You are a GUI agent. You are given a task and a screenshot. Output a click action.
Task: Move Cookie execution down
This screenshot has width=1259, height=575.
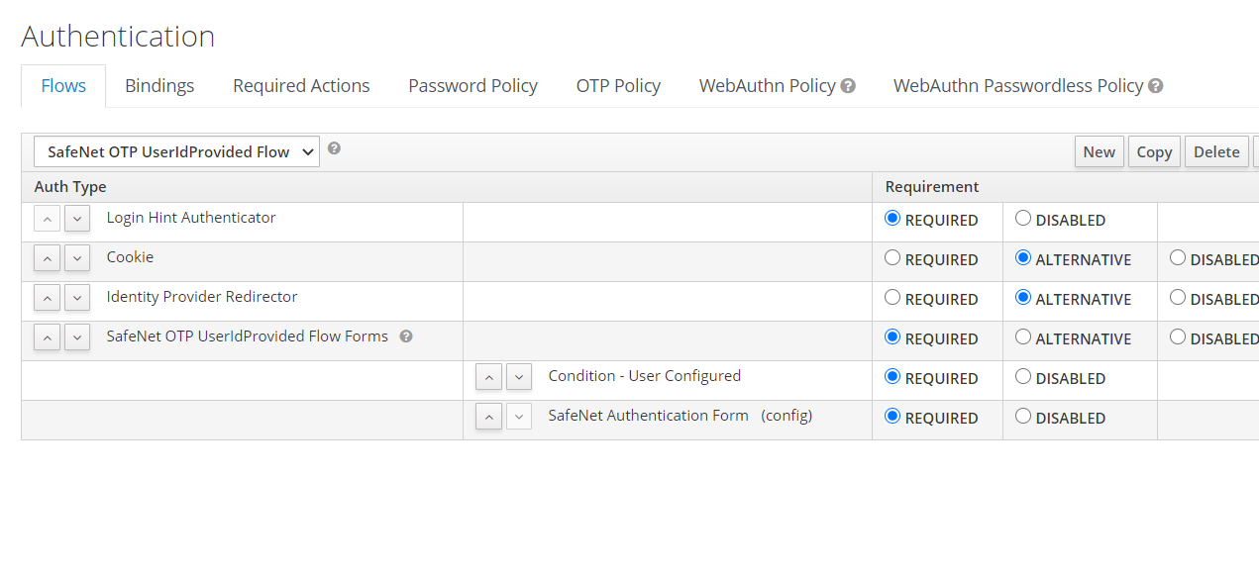tap(77, 258)
